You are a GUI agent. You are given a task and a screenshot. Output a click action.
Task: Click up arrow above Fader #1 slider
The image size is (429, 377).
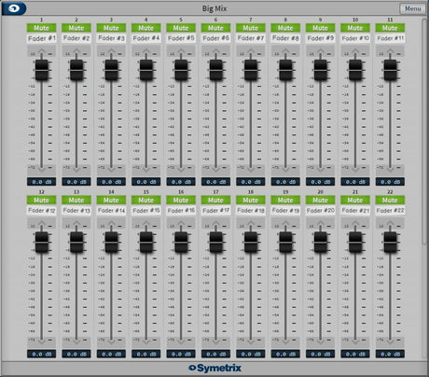[x=41, y=50]
